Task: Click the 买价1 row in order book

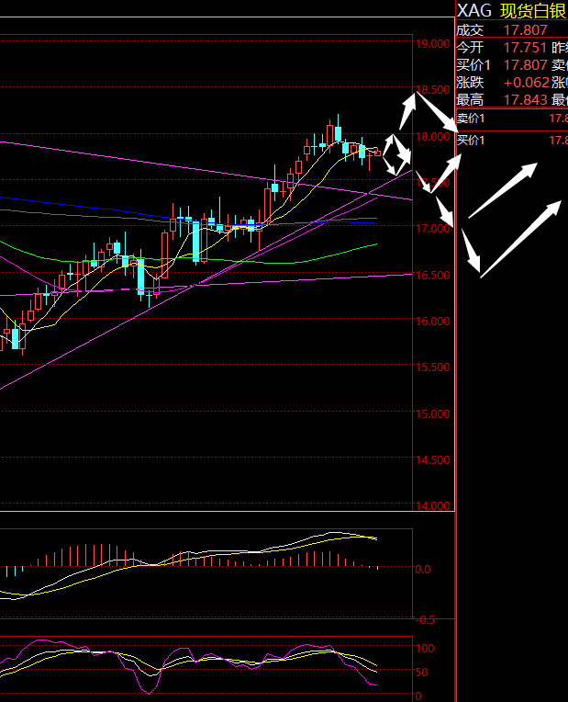Action: click(x=512, y=141)
